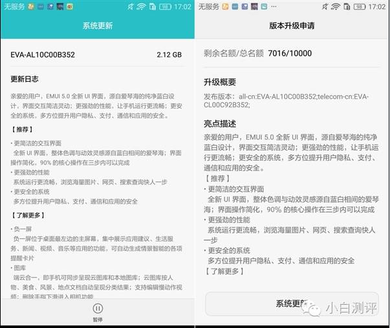
Task: Tap the SIM card icon in the 版本升级申请 status bar
Action: click(x=347, y=6)
